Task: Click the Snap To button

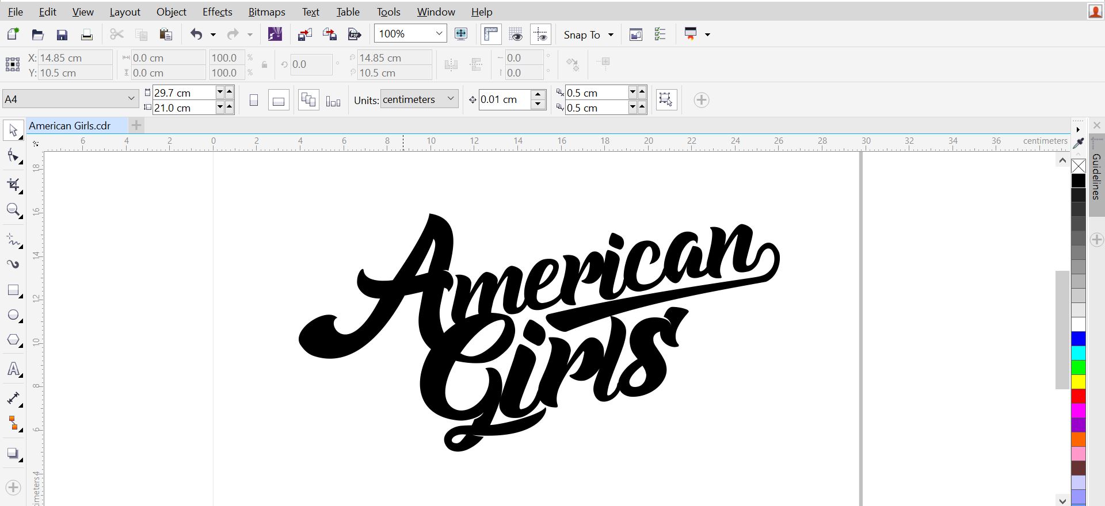Action: 588,34
